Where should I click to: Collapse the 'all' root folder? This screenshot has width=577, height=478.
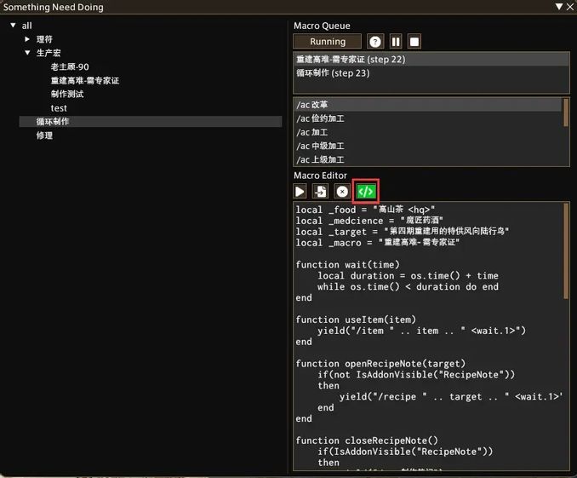(x=13, y=26)
